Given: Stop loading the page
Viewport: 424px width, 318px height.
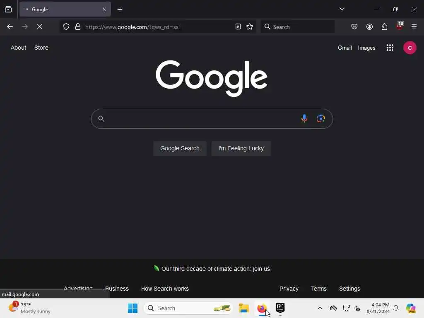Looking at the screenshot, I should 40,27.
